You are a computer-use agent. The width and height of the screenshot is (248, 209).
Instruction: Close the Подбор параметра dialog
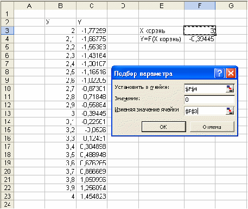point(231,73)
